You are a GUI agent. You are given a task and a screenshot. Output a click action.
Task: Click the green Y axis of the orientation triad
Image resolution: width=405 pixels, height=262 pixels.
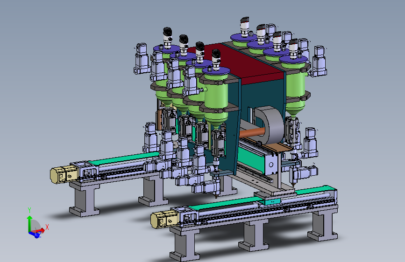pyautogui.click(x=29, y=224)
